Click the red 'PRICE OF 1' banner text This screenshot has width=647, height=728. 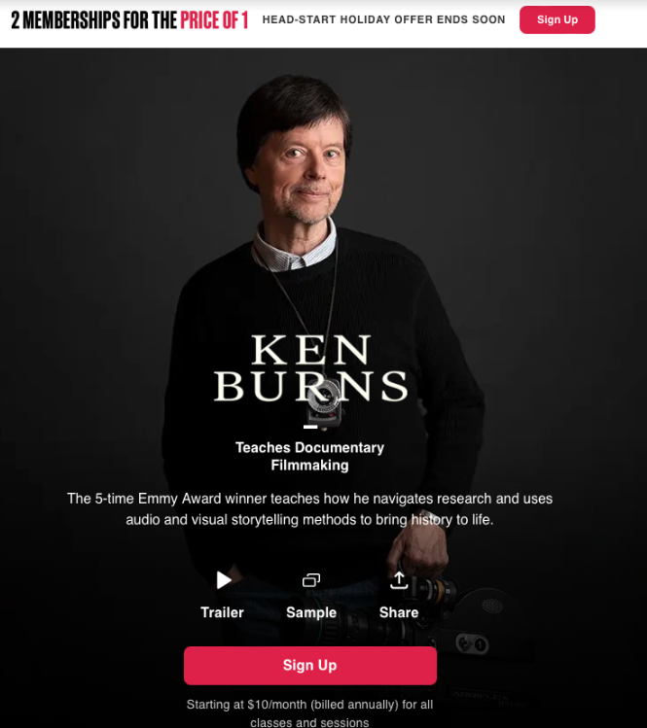coord(214,20)
